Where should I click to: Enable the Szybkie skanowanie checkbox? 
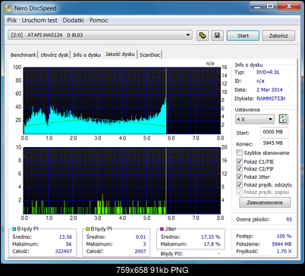point(239,152)
